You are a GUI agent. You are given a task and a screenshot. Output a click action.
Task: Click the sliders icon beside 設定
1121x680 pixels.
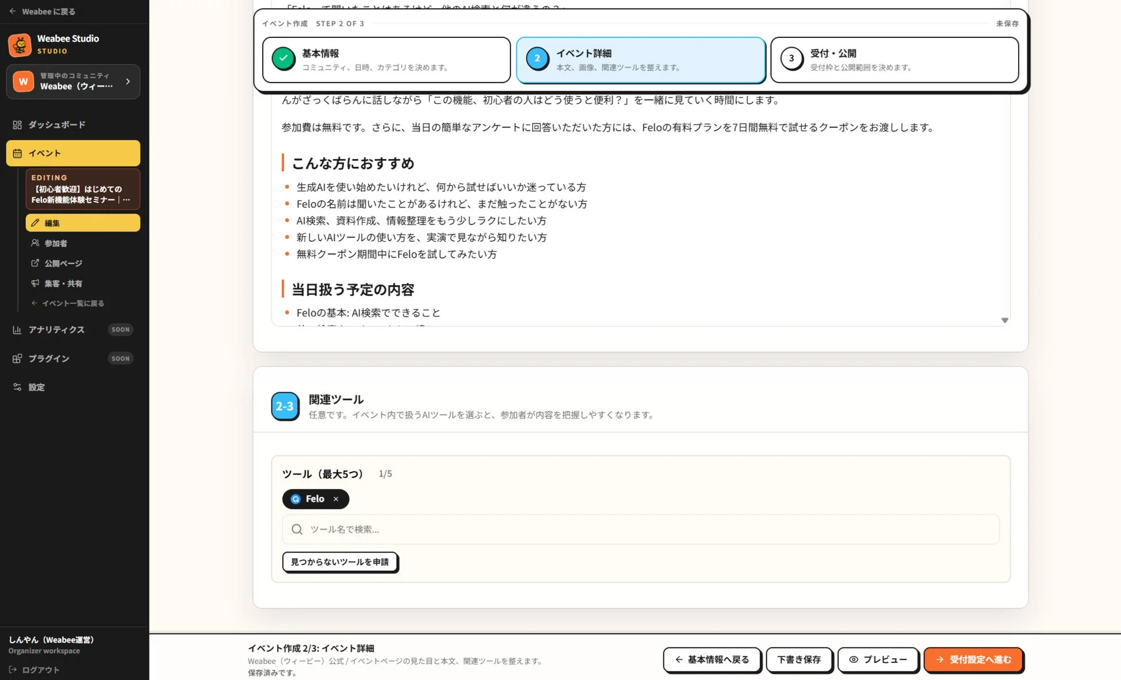pyautogui.click(x=17, y=387)
